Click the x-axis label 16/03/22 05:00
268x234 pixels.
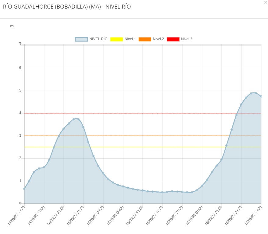point(214,215)
